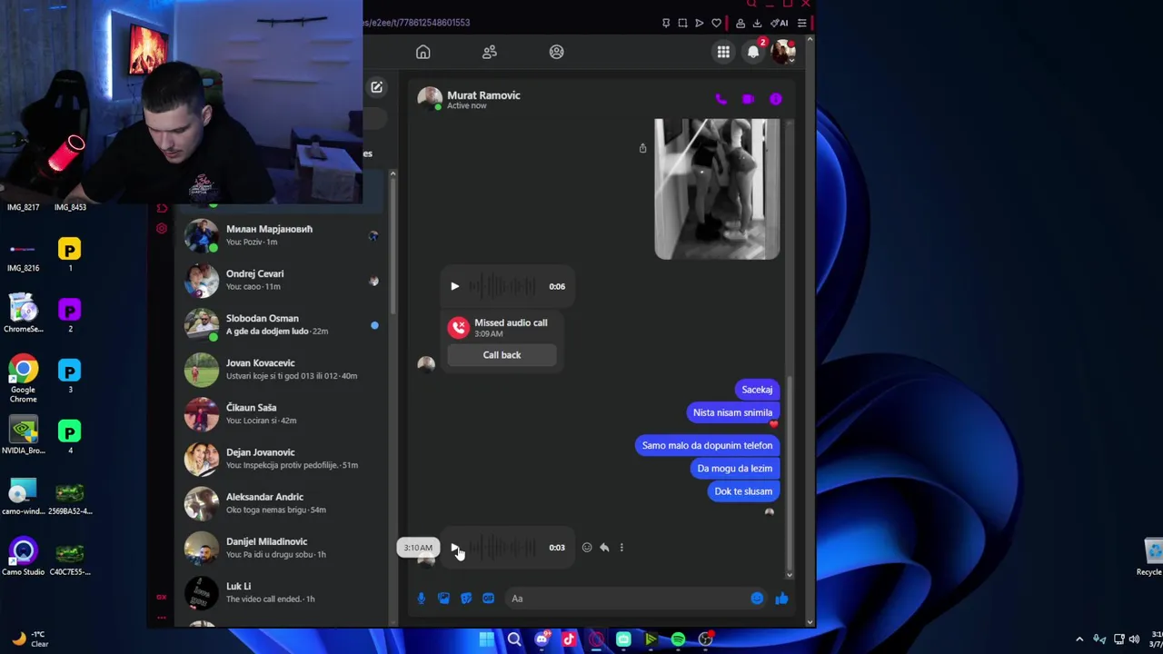Open Google Chrome desktop shortcut
The height and width of the screenshot is (654, 1163).
coord(24,380)
